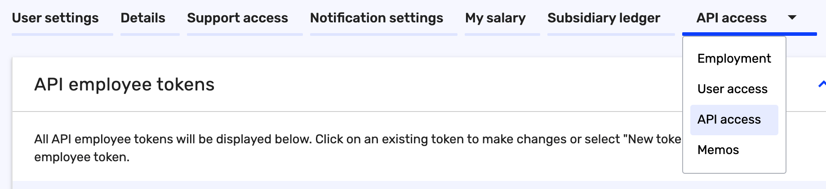Pick the highlighted API access menu entry

click(729, 120)
